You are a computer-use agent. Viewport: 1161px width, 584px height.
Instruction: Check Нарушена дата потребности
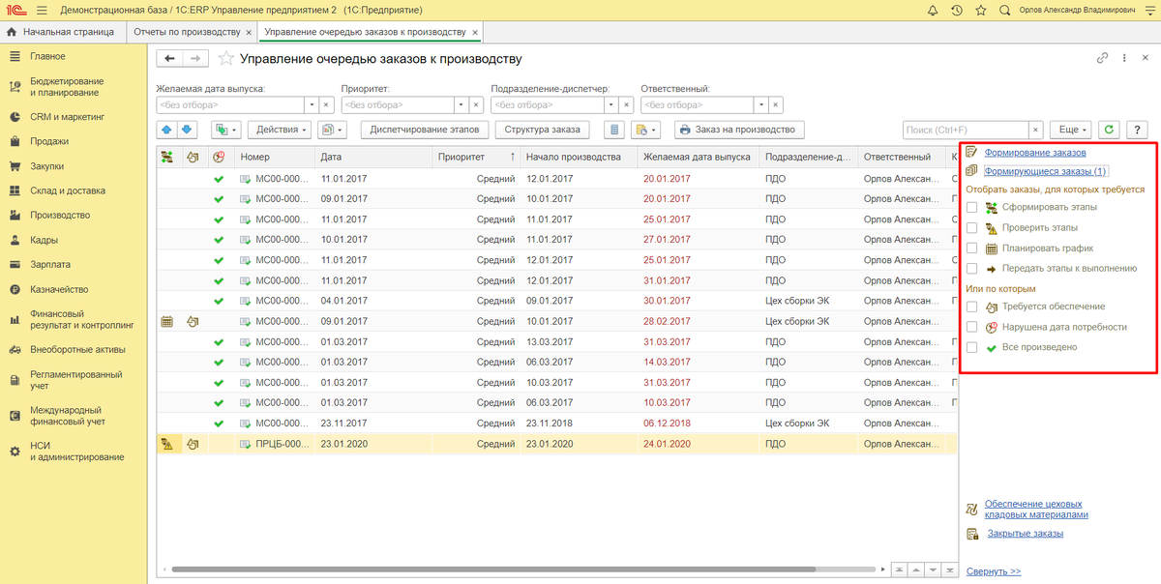972,327
